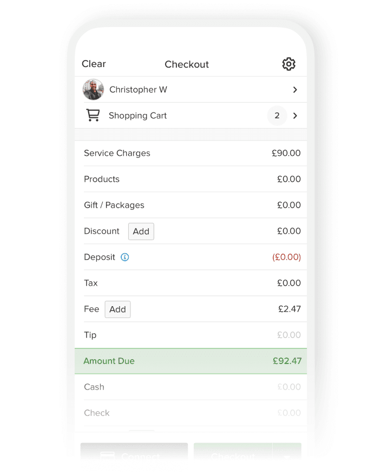Viewport: 381px width, 476px height.
Task: Open the settings gear
Action: tap(288, 64)
